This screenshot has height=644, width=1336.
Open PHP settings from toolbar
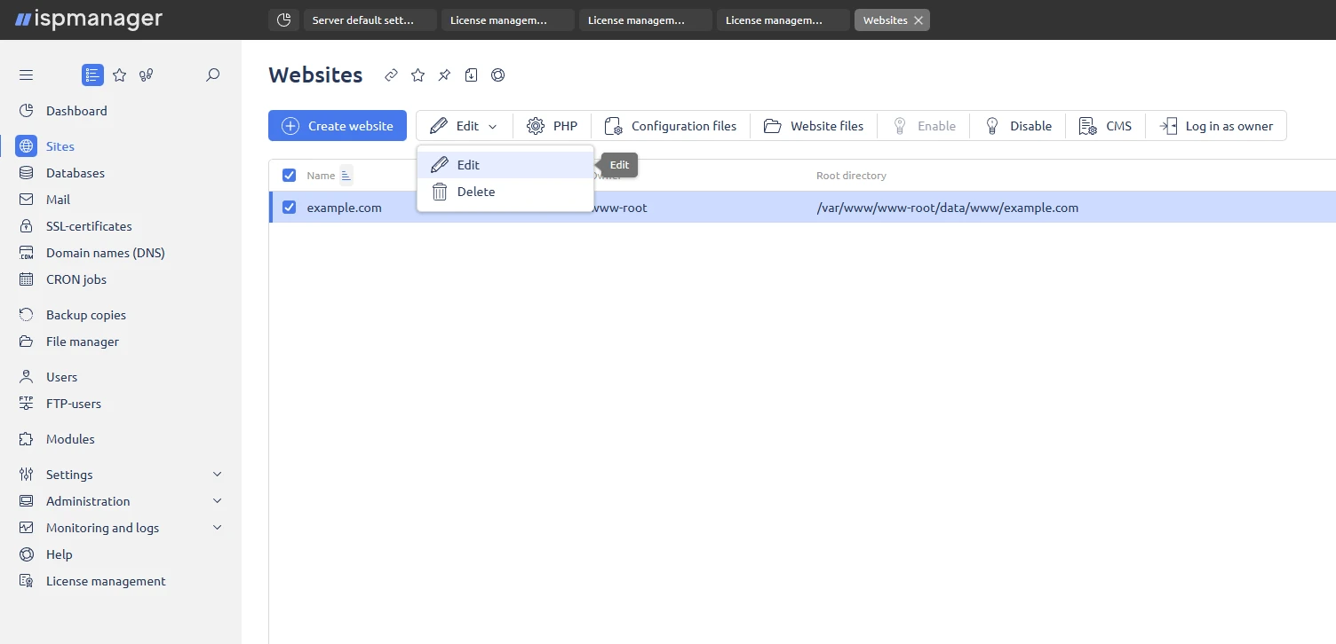click(552, 126)
